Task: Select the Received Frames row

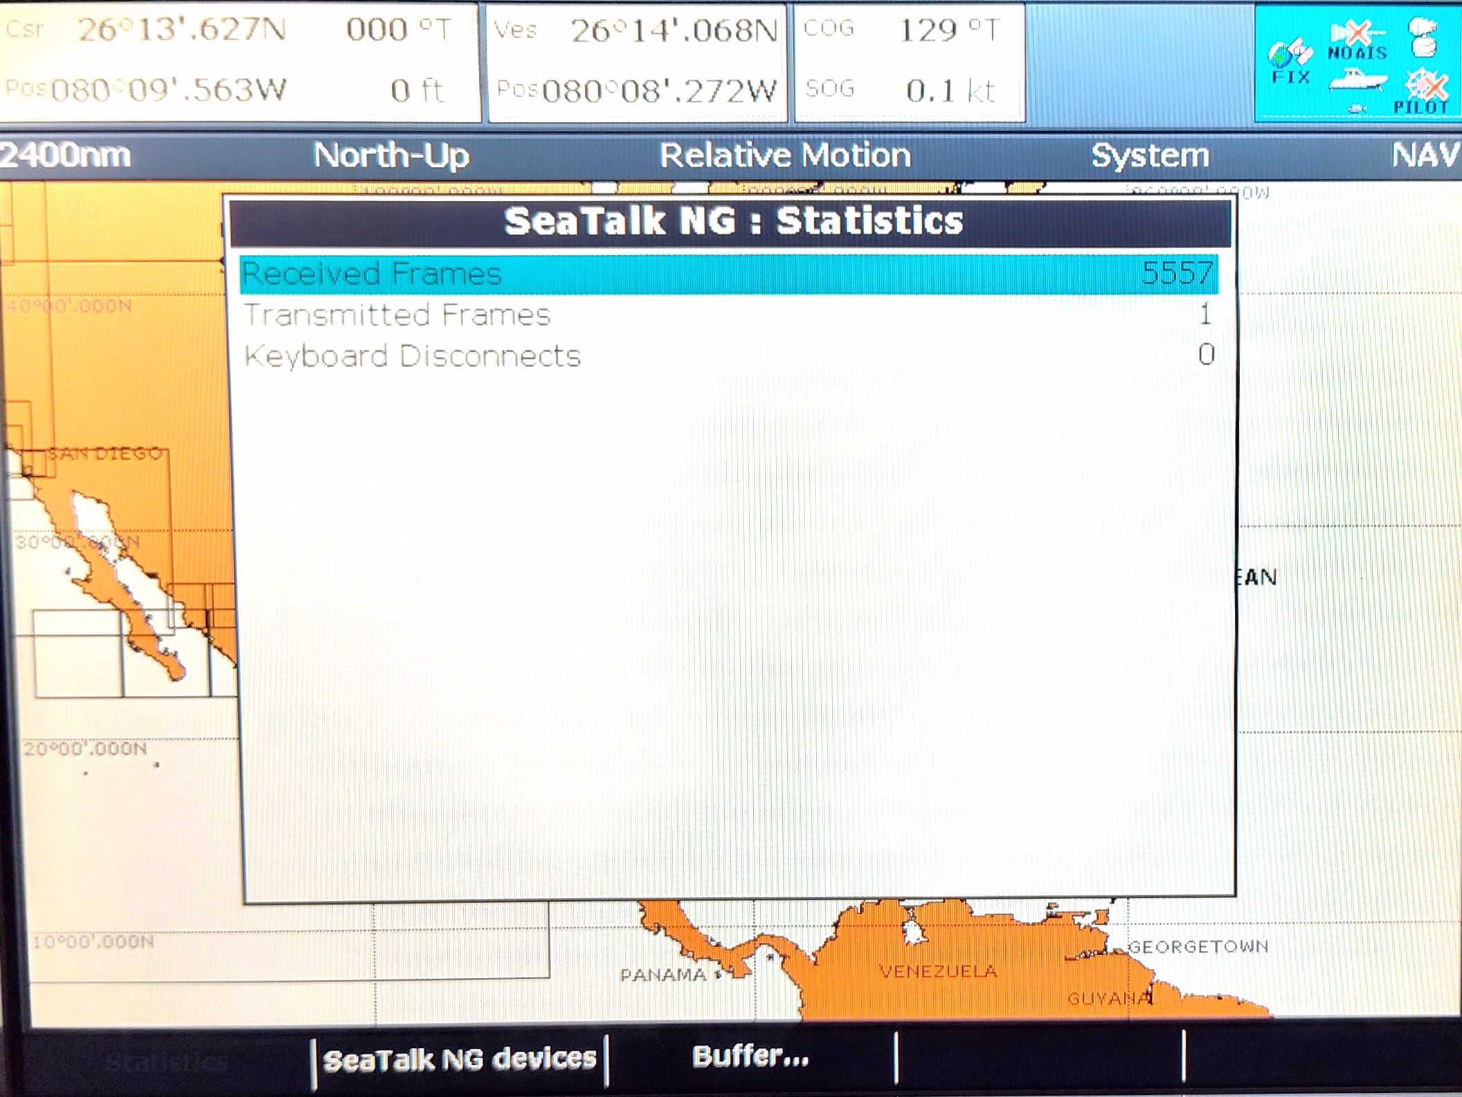Action: [x=728, y=274]
